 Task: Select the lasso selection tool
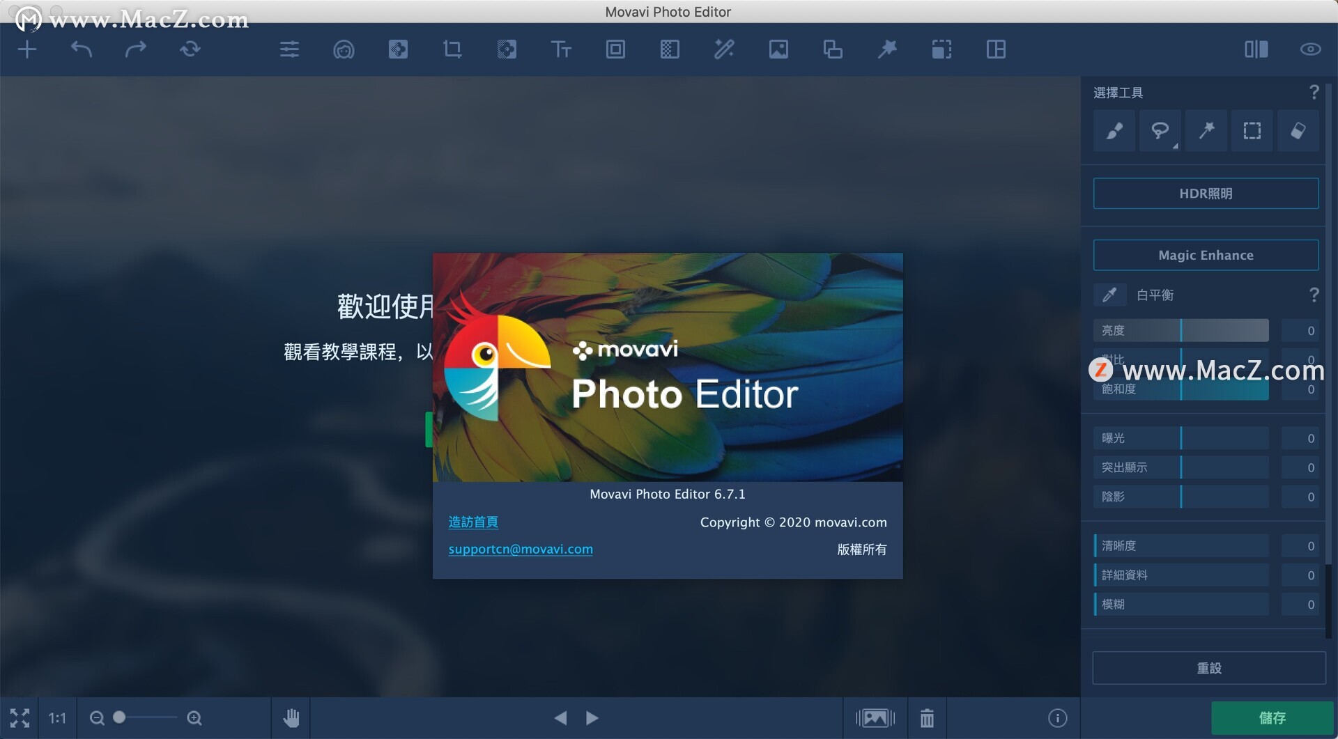[1160, 131]
